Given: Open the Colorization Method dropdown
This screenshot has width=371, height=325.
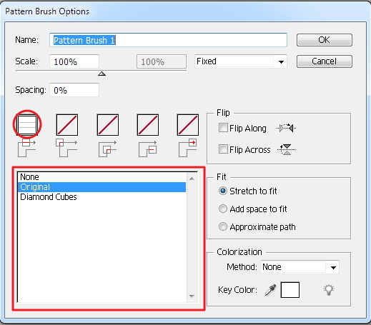Looking at the screenshot, I should pos(300,267).
